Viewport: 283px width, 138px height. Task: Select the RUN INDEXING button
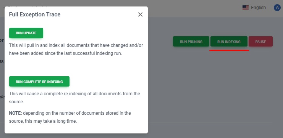tap(229, 42)
